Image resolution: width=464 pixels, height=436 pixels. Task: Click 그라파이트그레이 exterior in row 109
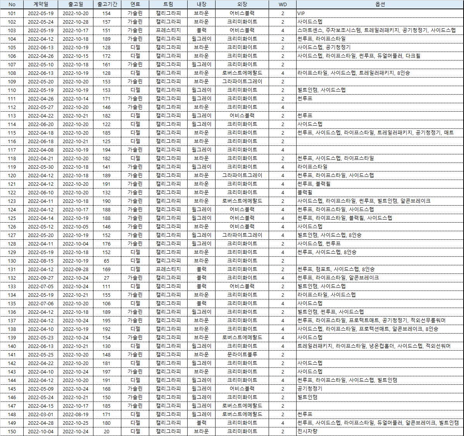242,82
